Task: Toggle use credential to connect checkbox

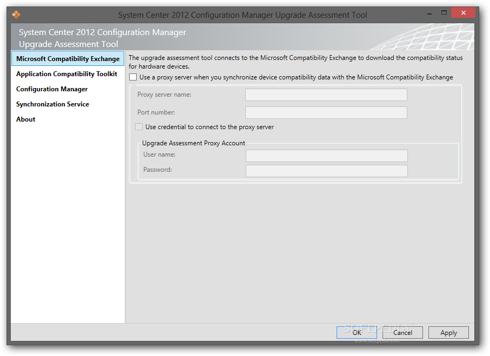Action: pyautogui.click(x=139, y=126)
